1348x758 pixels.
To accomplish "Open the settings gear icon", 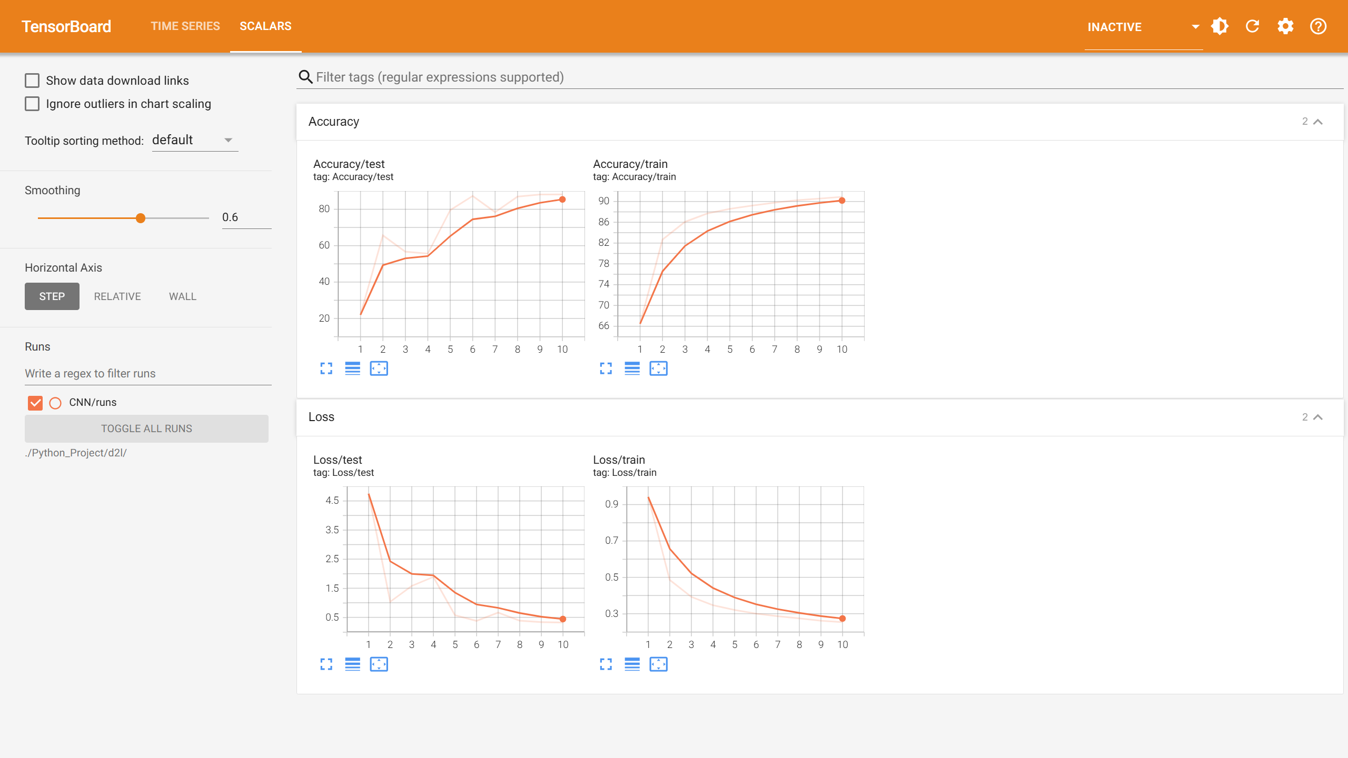I will [1285, 26].
